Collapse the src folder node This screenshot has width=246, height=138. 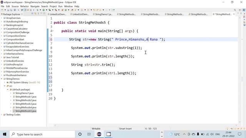click(x=5, y=86)
